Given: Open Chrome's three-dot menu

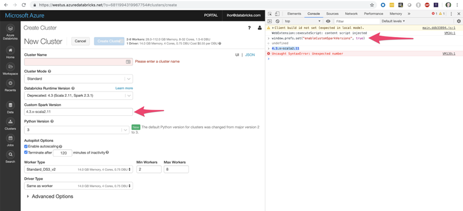Looking at the screenshot, I should (457, 5).
